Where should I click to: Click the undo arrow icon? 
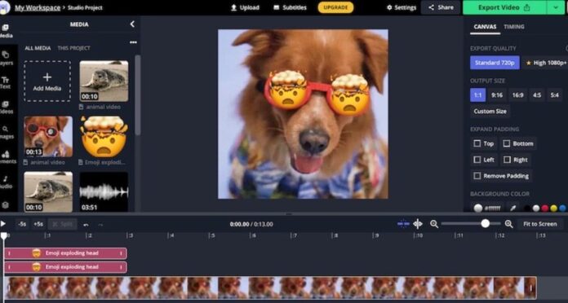click(86, 225)
